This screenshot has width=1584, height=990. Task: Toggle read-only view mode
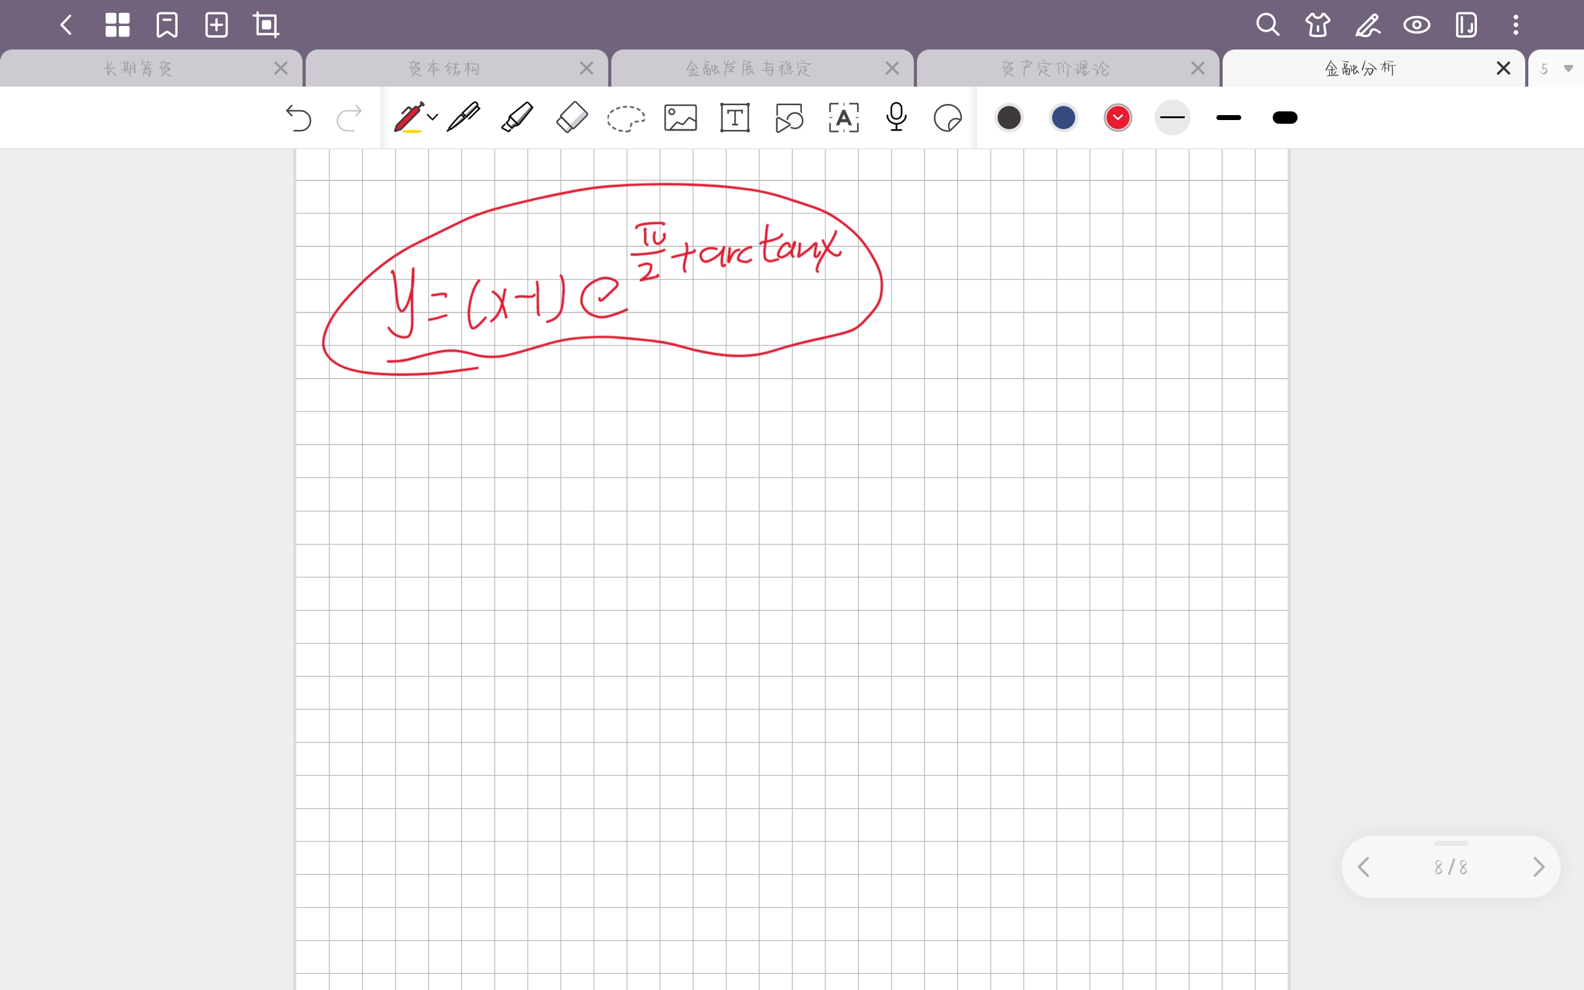(x=1416, y=25)
